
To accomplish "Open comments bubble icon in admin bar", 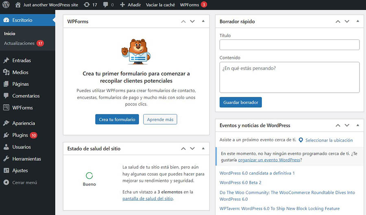I will (x=106, y=5).
